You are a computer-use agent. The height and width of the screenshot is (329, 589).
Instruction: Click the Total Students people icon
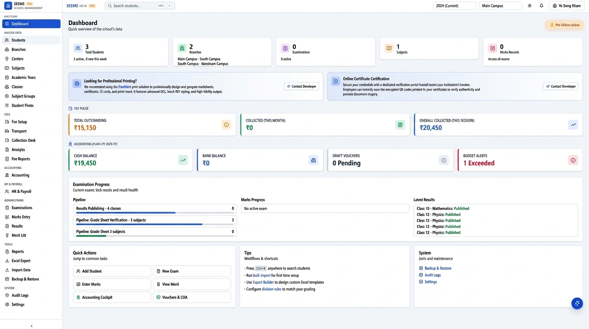[78, 48]
